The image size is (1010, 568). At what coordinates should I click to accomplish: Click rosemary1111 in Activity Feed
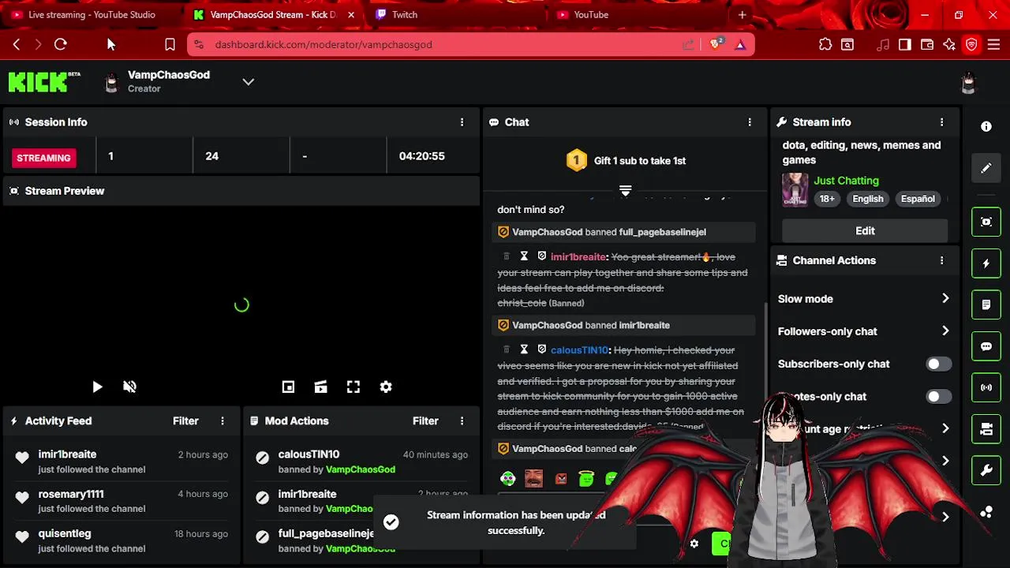[x=71, y=494]
